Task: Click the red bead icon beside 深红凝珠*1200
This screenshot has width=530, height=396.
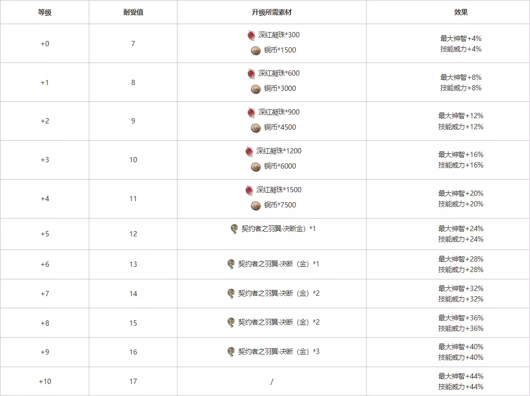Action: click(250, 151)
